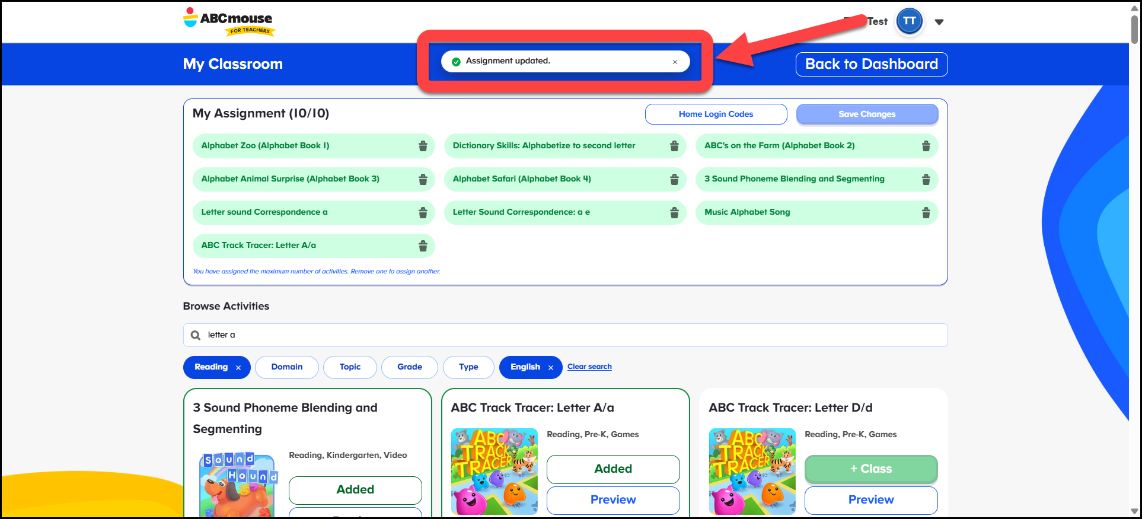
Task: Click the ABC Track Tracer: Letter A/a card title
Action: (x=532, y=408)
